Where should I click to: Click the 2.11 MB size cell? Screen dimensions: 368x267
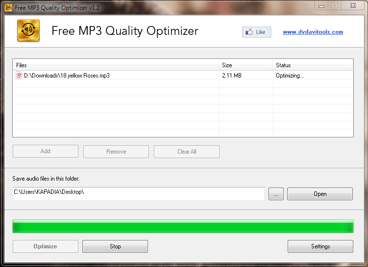[x=232, y=76]
